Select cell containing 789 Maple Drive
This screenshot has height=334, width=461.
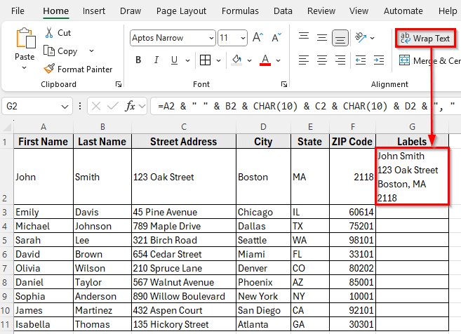pyautogui.click(x=183, y=226)
